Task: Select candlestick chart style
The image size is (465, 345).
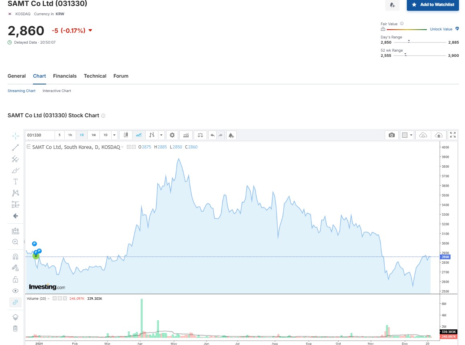Action: click(126, 135)
